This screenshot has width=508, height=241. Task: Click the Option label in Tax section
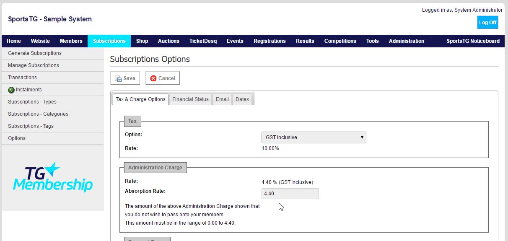coord(134,135)
